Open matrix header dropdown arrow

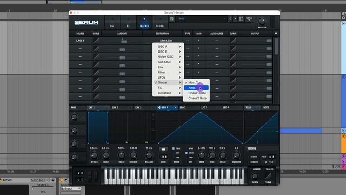pyautogui.click(x=276, y=34)
